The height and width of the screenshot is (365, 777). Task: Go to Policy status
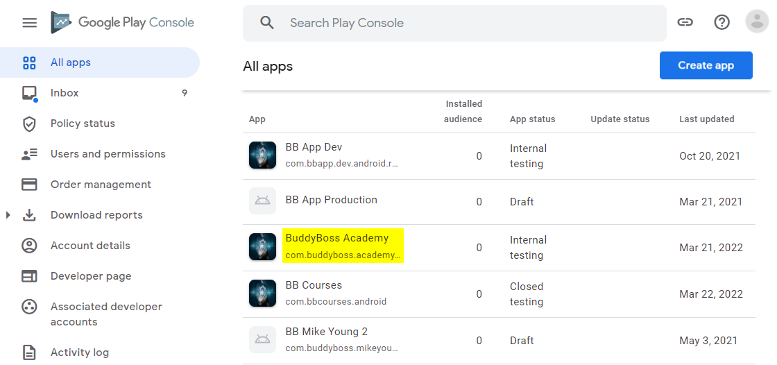99,124
